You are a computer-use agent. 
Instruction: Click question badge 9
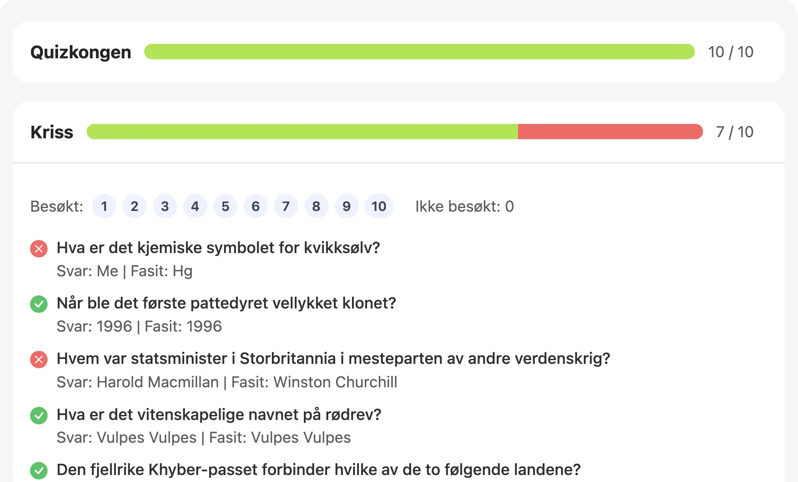click(346, 206)
